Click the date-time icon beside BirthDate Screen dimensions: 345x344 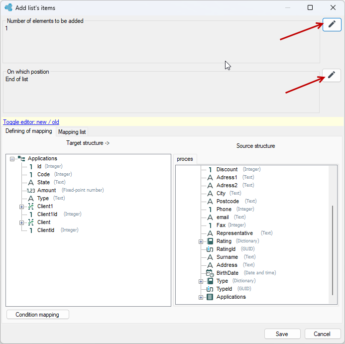(x=210, y=273)
